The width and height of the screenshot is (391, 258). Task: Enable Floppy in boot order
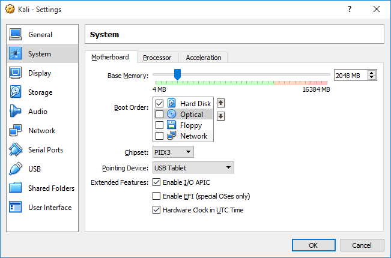click(x=159, y=125)
